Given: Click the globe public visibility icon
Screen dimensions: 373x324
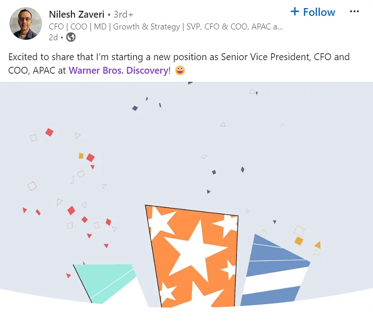Looking at the screenshot, I should coord(70,38).
